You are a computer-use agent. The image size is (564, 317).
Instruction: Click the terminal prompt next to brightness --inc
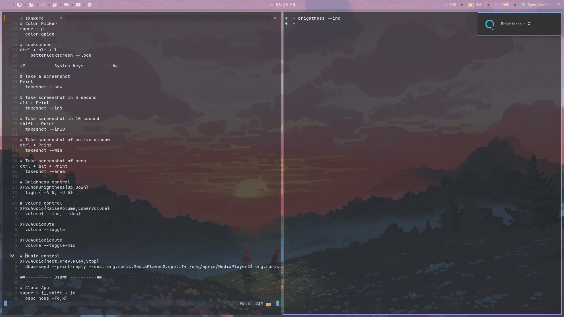point(286,18)
